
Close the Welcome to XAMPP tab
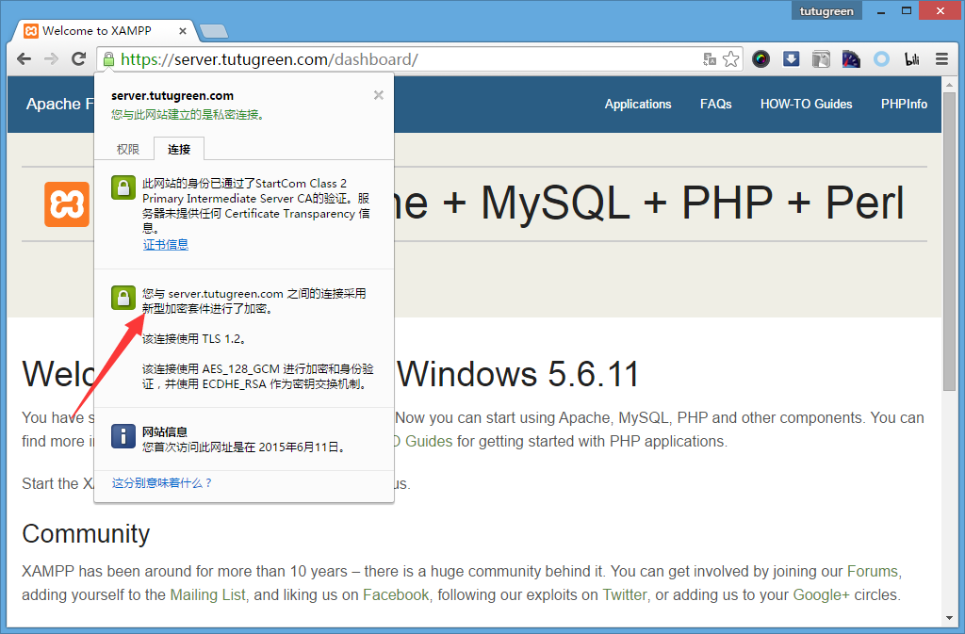pos(183,31)
